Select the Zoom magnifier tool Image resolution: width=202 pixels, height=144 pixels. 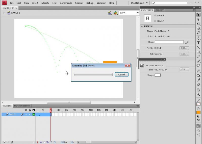pos(198,94)
